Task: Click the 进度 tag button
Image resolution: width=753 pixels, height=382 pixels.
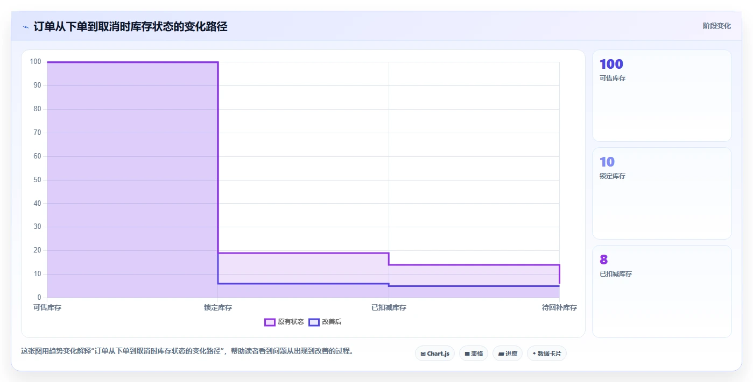Action: click(508, 354)
